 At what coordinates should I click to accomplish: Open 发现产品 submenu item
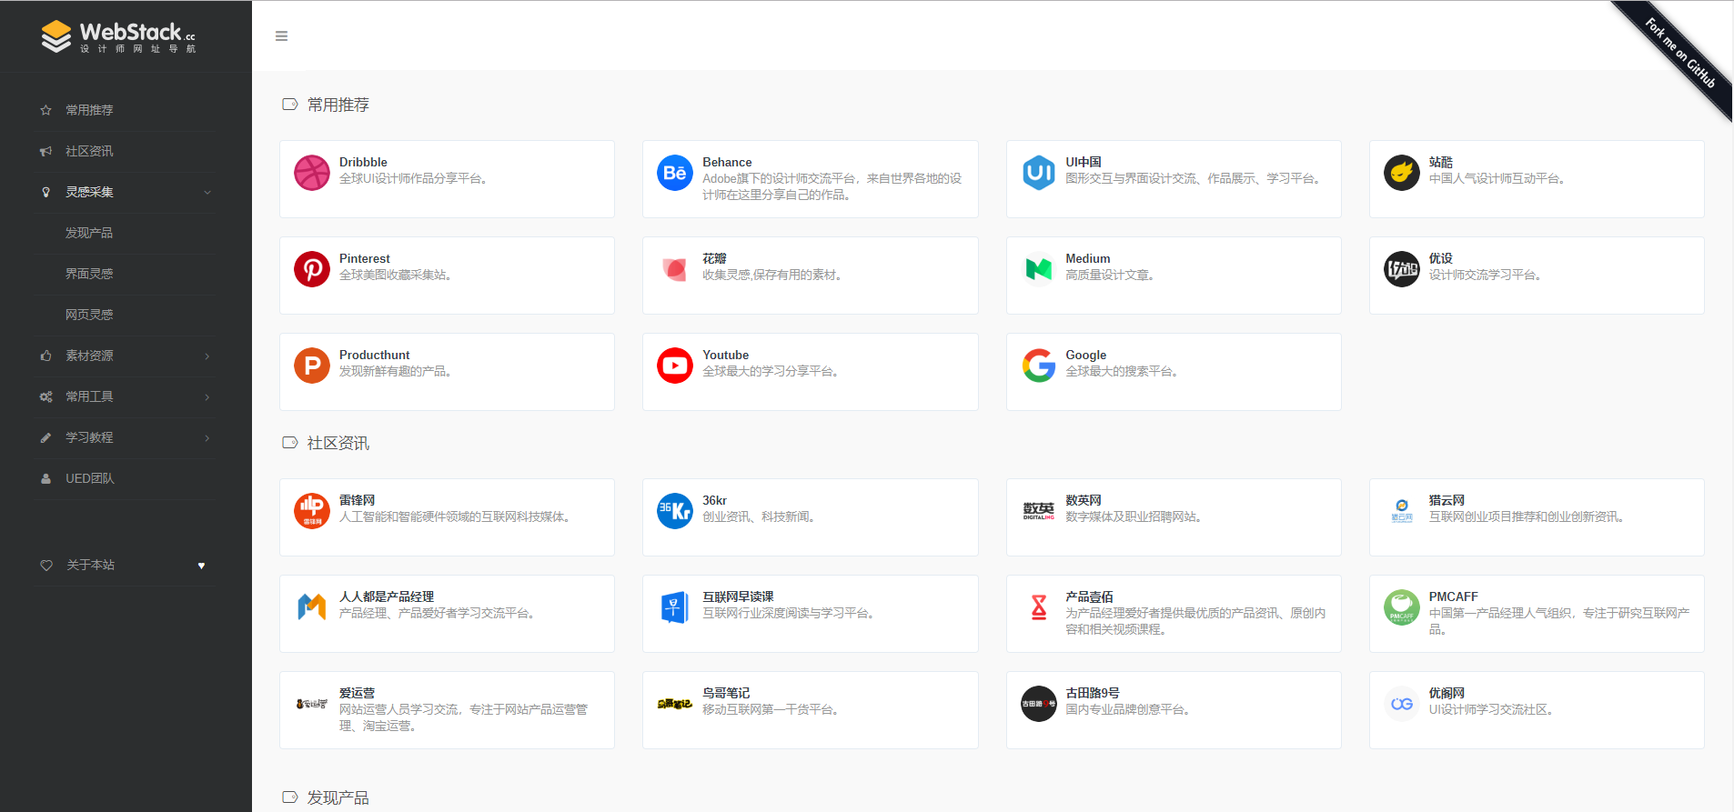(x=89, y=233)
